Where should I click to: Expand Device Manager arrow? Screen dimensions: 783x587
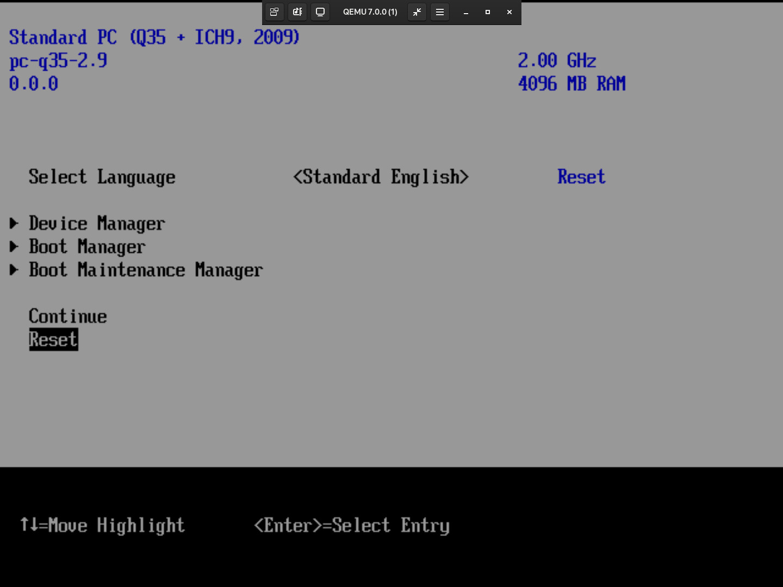pos(14,223)
